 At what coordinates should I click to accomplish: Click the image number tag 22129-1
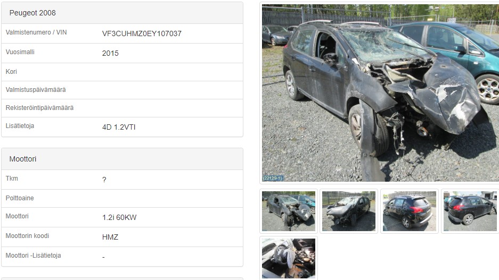[x=273, y=178]
